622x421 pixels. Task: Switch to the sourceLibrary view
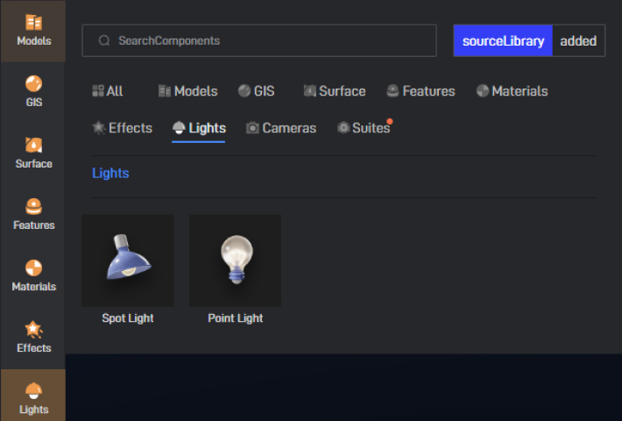(x=503, y=41)
